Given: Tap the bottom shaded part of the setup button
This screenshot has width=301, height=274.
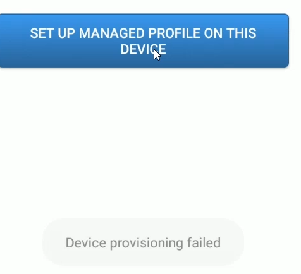Looking at the screenshot, I should coord(144,62).
